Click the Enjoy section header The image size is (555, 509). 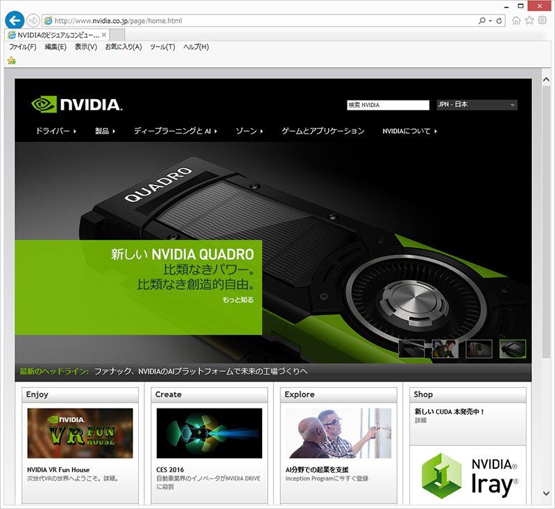coord(80,395)
